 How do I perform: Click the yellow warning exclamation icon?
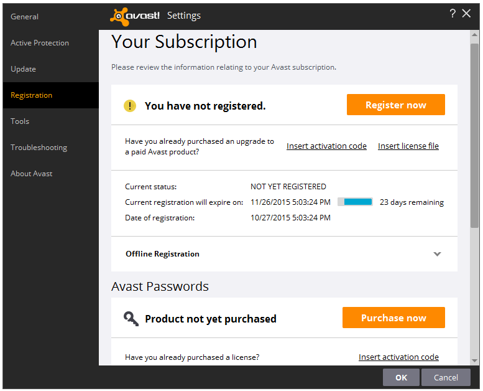click(129, 106)
